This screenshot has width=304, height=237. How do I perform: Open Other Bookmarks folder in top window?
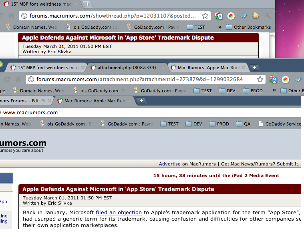pyautogui.click(x=249, y=27)
